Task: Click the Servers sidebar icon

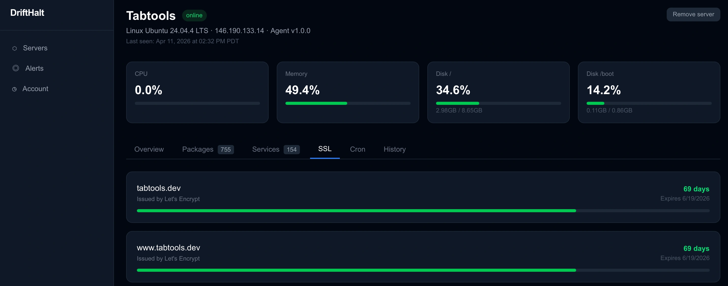Action: point(14,48)
